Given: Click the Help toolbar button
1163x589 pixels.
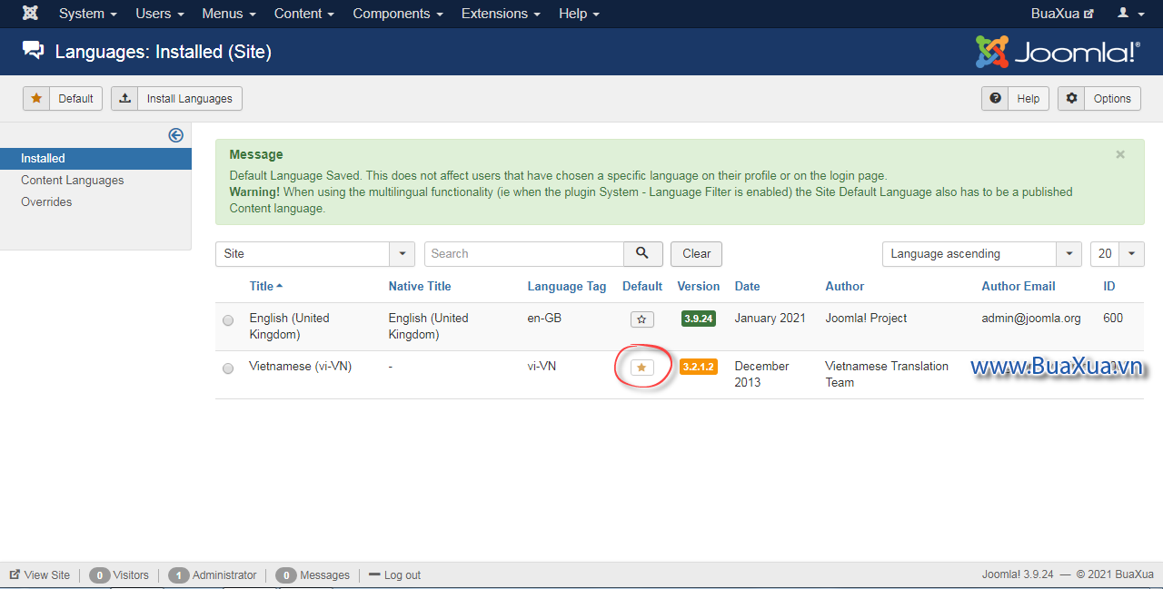Looking at the screenshot, I should click(x=1015, y=99).
